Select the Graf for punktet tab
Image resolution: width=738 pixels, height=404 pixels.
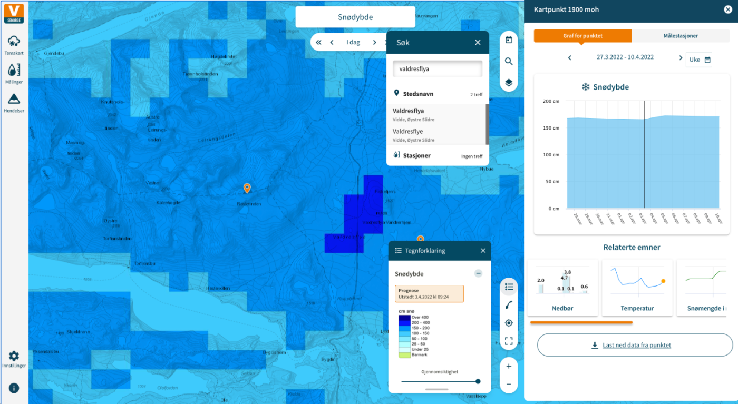click(x=582, y=36)
